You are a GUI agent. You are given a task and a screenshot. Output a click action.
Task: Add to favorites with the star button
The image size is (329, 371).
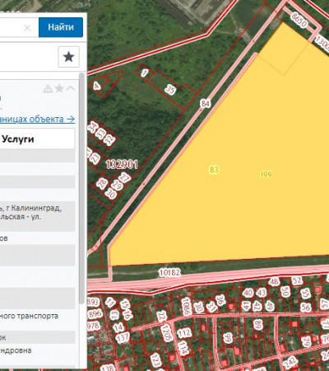pyautogui.click(x=68, y=57)
